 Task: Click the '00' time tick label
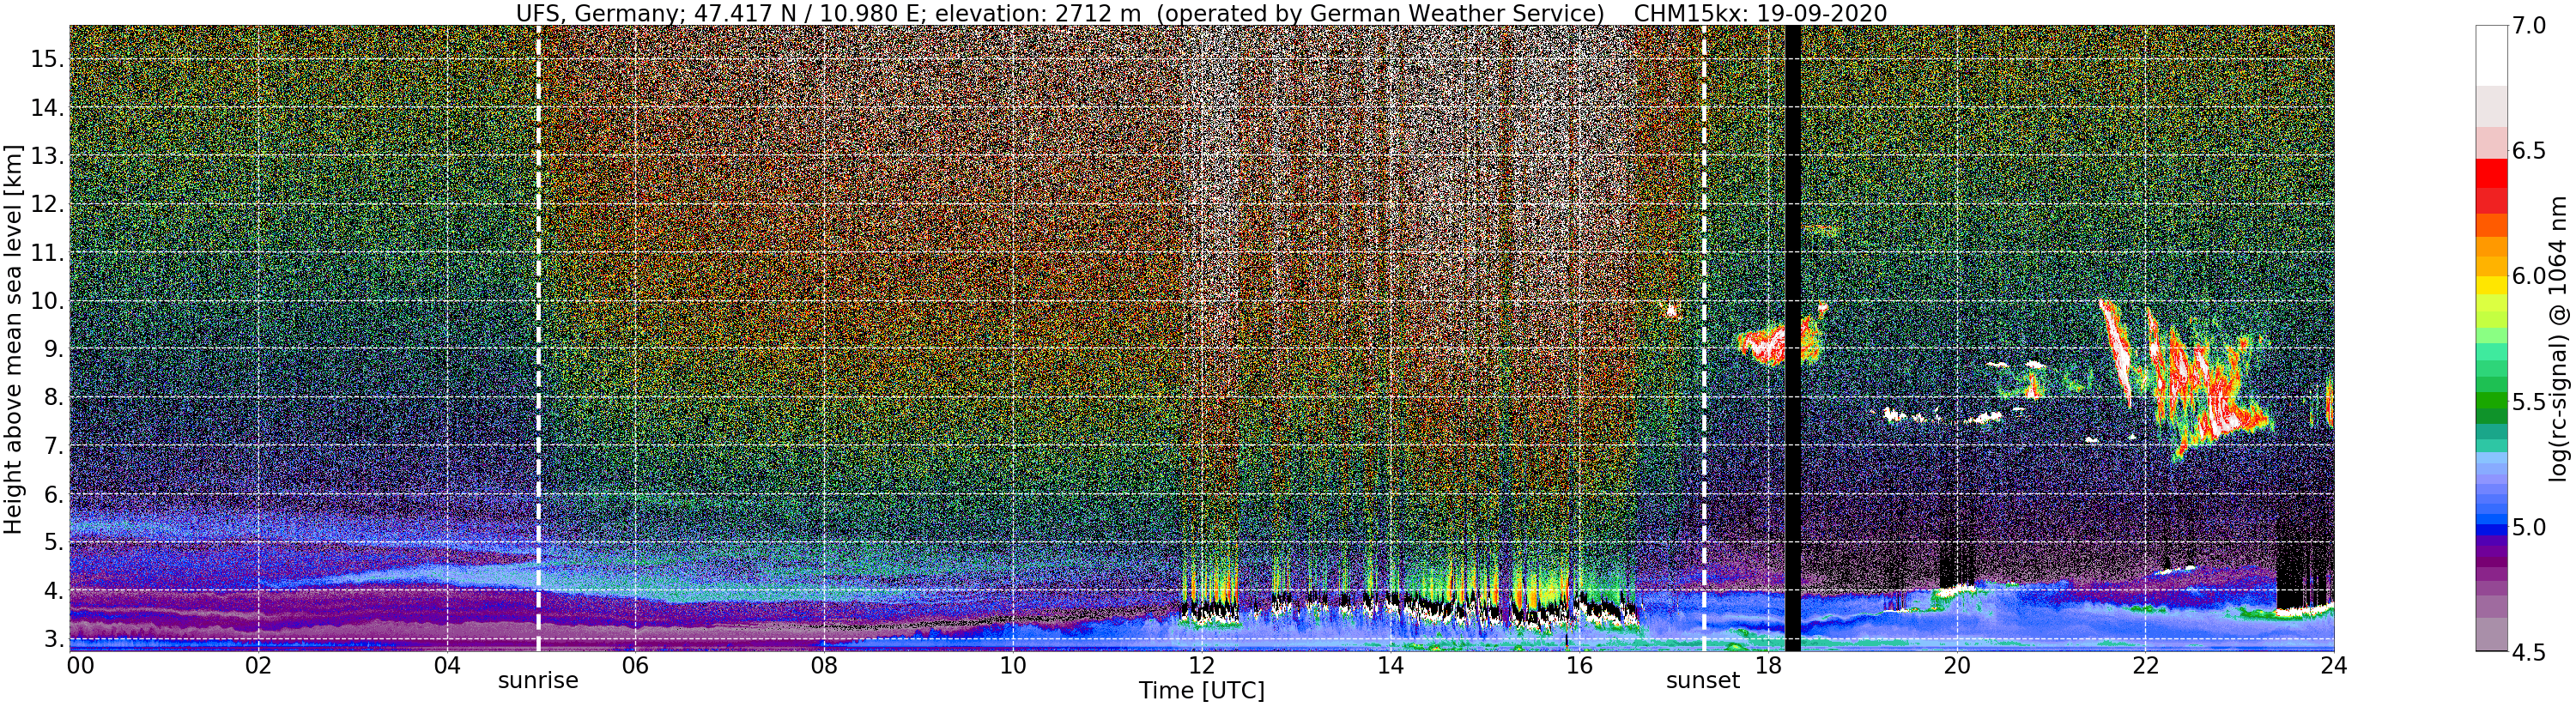80,665
